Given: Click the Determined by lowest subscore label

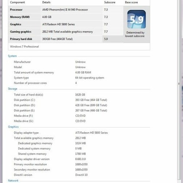Looking at the screenshot, I should pyautogui.click(x=135, y=34).
